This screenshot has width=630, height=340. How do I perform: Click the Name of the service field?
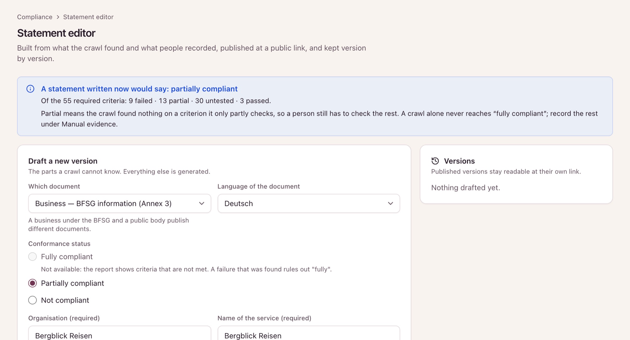pos(309,333)
